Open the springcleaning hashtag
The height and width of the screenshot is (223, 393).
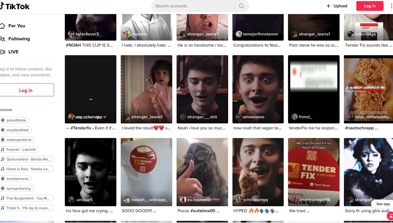(17, 189)
